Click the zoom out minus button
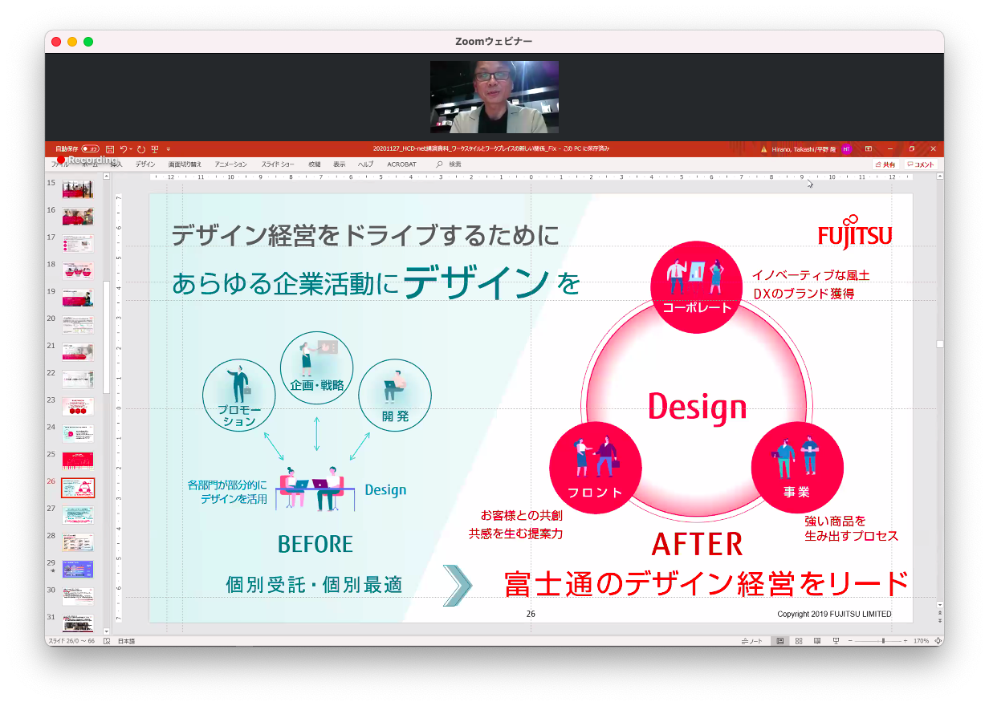The width and height of the screenshot is (989, 706). pos(850,641)
